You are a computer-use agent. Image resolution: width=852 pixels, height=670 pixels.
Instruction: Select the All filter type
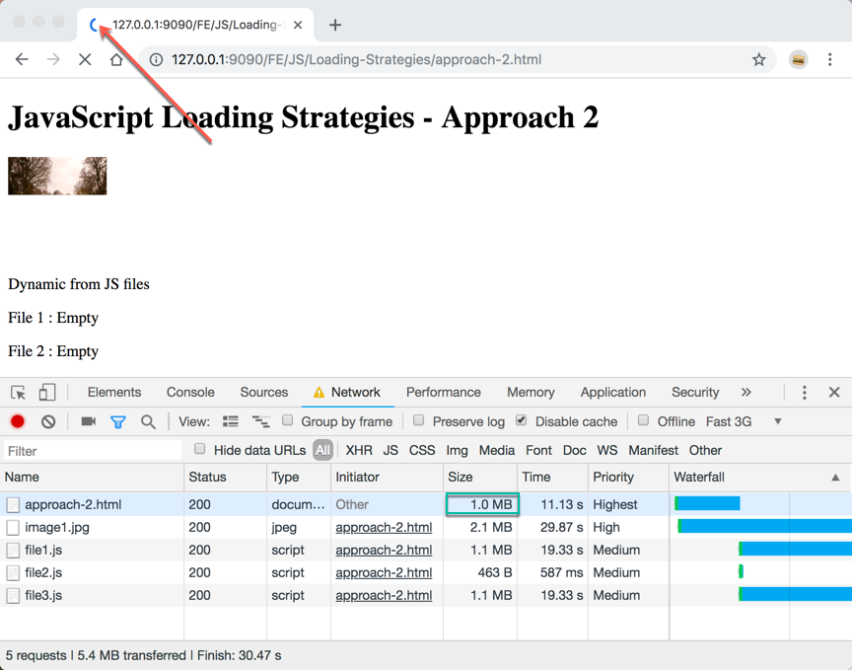[x=322, y=450]
